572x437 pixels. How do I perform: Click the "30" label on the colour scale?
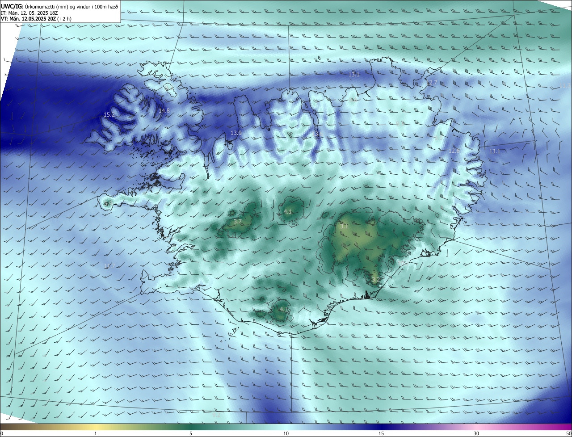click(x=476, y=433)
